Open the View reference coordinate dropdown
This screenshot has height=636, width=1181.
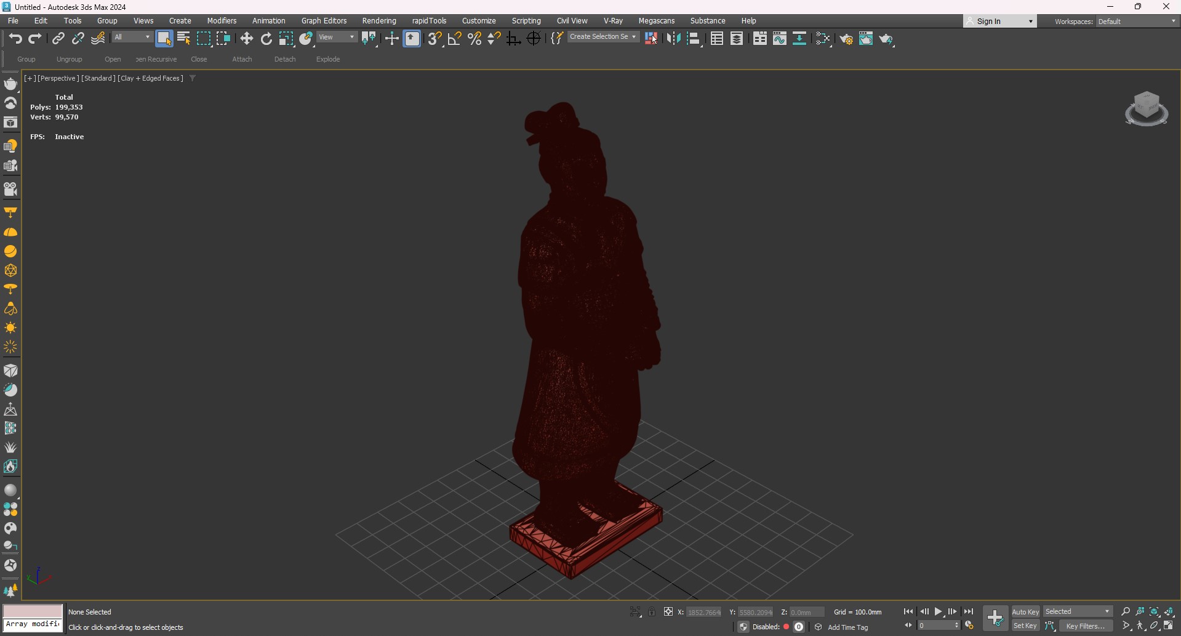(x=337, y=38)
